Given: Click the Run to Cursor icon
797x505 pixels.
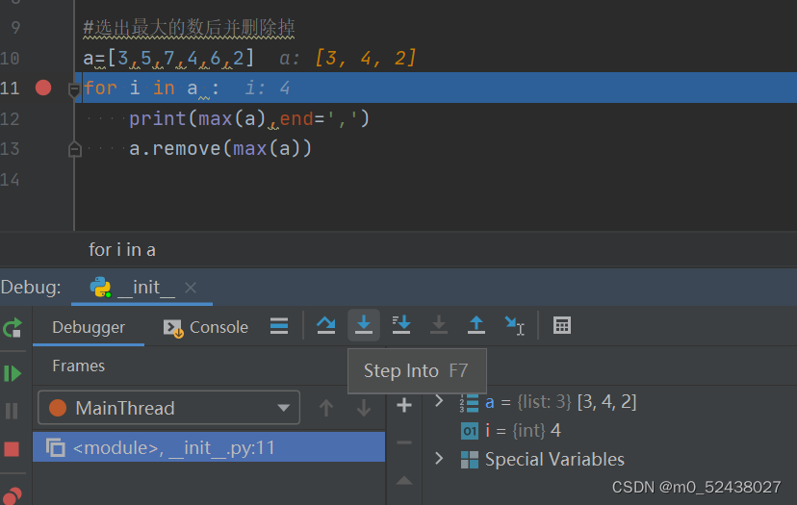Looking at the screenshot, I should [514, 326].
